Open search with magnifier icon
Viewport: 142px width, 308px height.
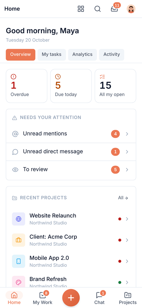pos(98,9)
